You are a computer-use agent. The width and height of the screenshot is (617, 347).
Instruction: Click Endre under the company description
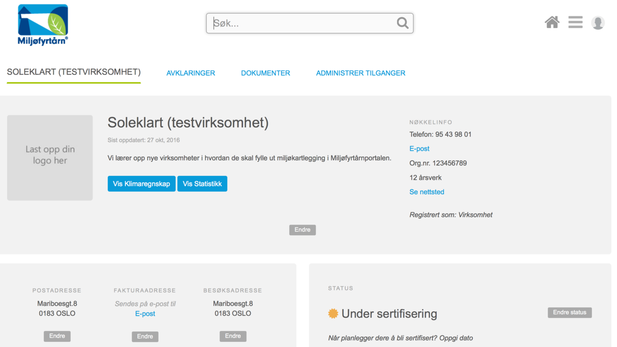point(302,230)
